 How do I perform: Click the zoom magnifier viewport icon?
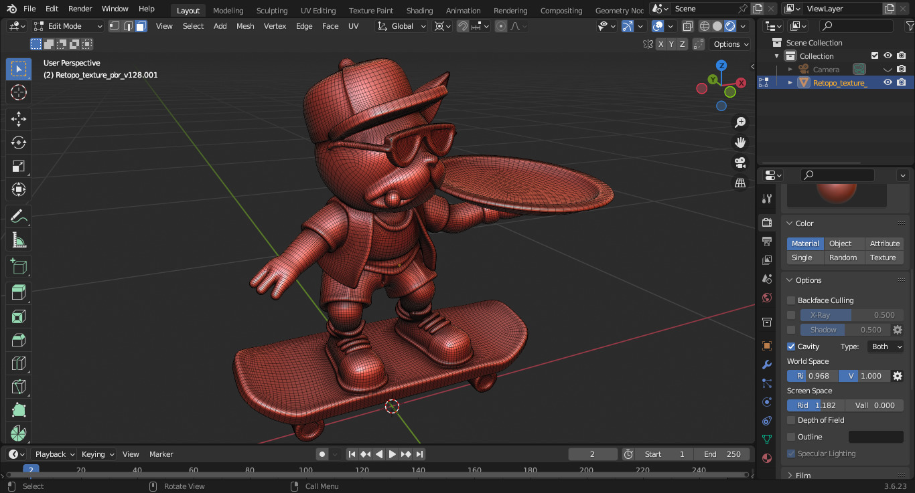point(740,122)
